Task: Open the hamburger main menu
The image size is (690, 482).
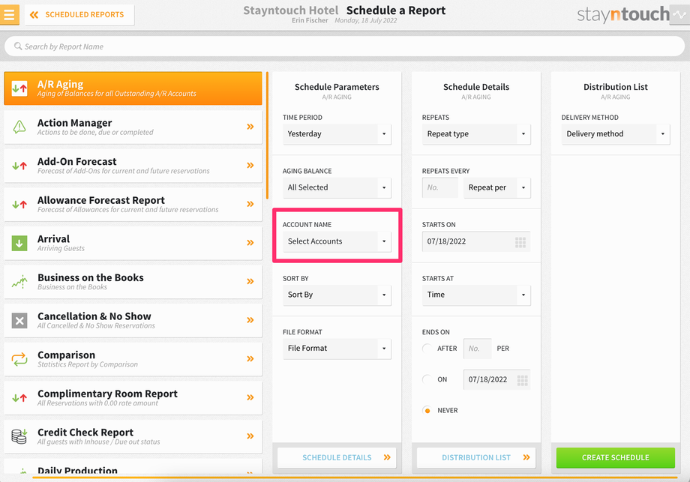Action: pyautogui.click(x=9, y=14)
